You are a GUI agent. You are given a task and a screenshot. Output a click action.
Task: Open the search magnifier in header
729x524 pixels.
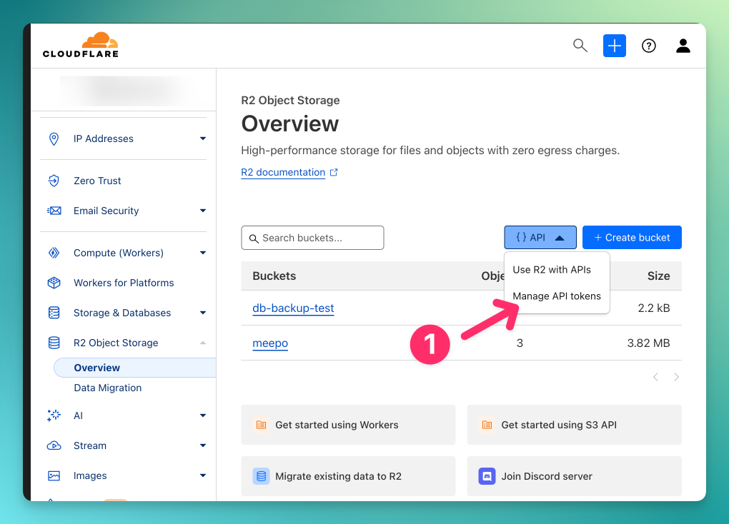(x=580, y=46)
